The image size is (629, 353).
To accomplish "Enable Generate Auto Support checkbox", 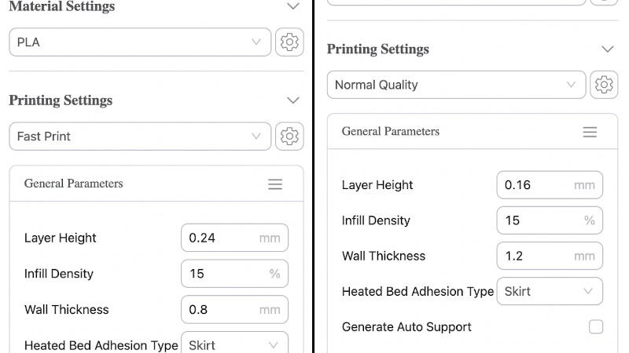I will pos(596,326).
